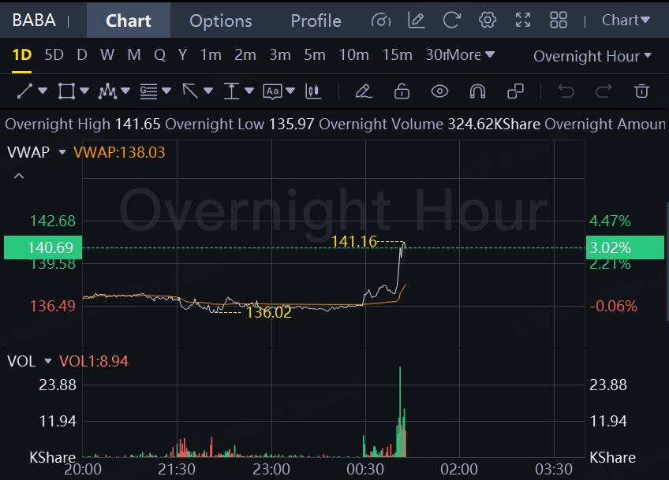Select the price range measure tool
The height and width of the screenshot is (480, 669).
pos(231,91)
